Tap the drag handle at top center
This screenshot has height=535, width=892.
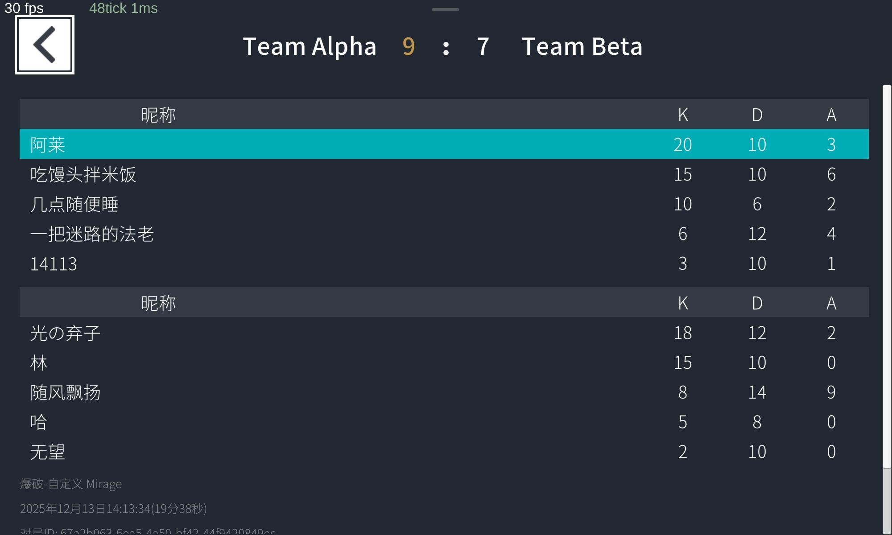click(445, 9)
